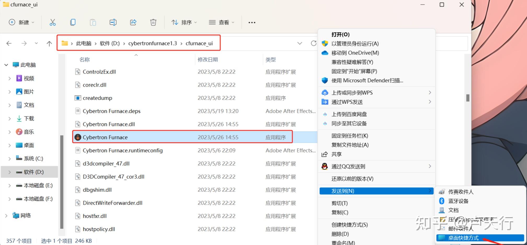
Task: Click 软件 (D:) in the address breadcrumb
Action: (110, 43)
